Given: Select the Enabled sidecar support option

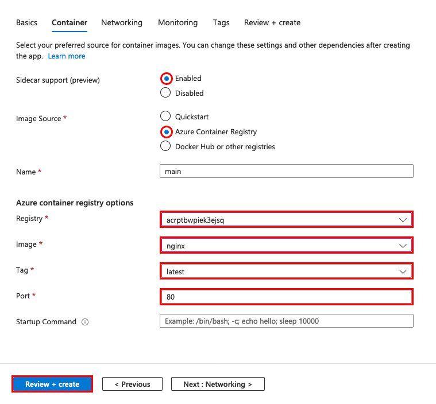Looking at the screenshot, I should tap(166, 79).
